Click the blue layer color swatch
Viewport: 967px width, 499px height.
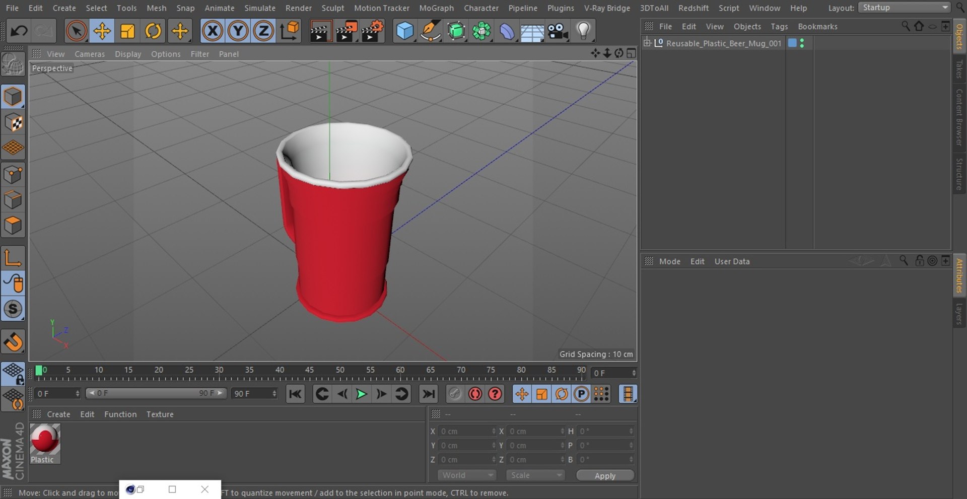coord(792,43)
